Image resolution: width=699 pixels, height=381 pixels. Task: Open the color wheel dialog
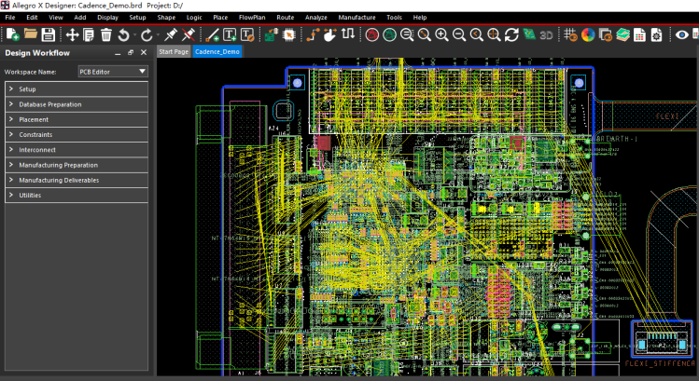(588, 34)
